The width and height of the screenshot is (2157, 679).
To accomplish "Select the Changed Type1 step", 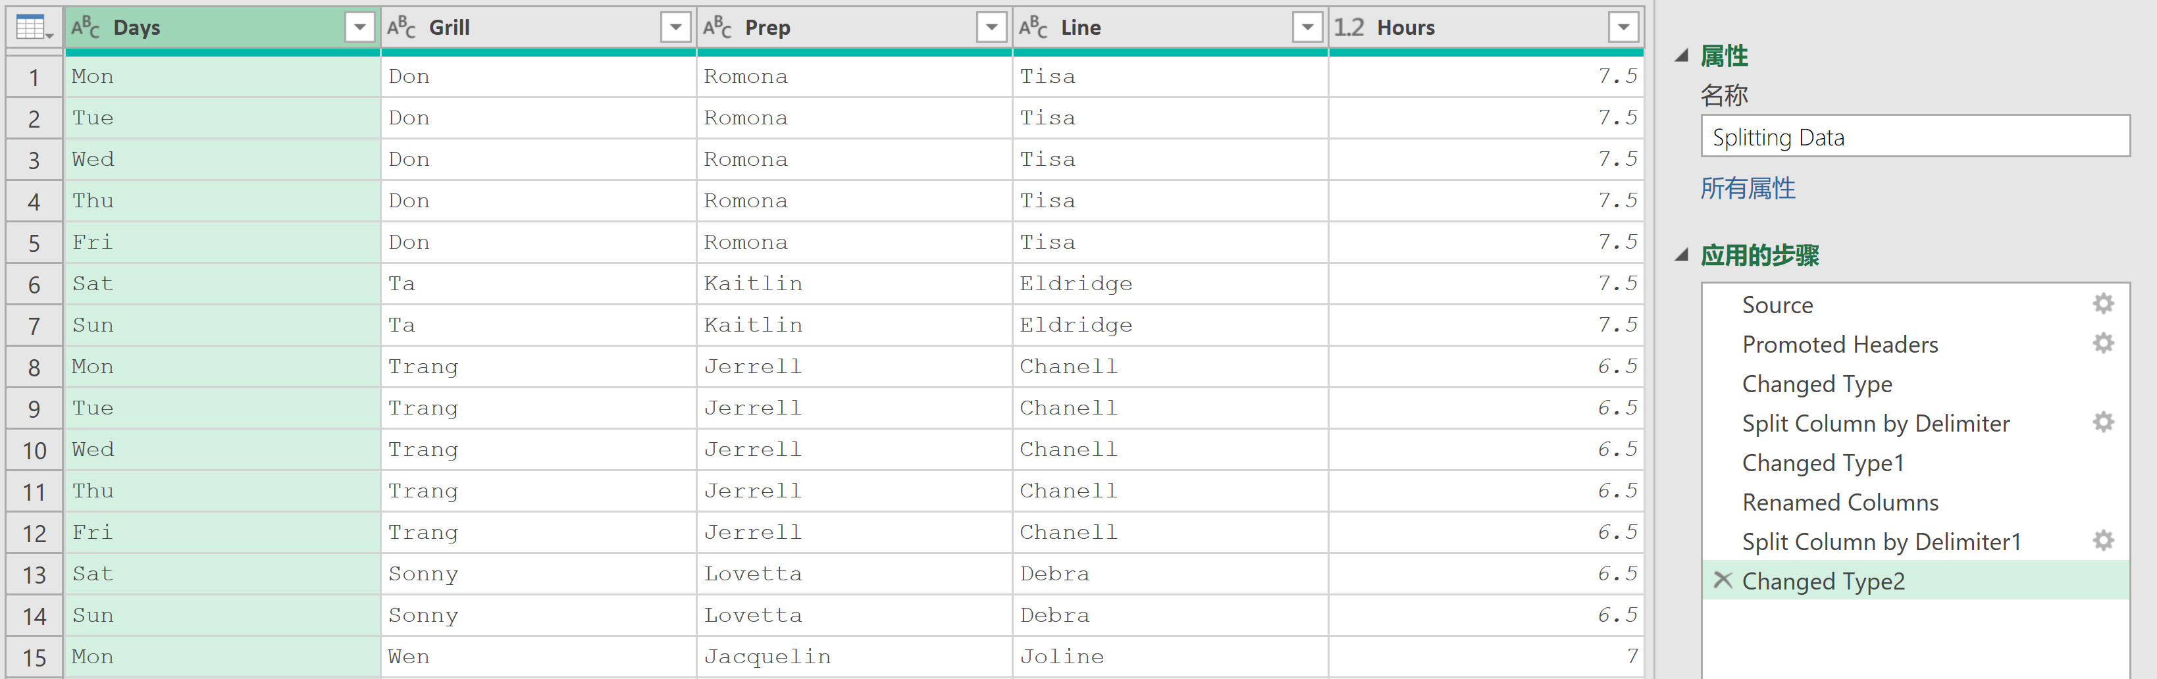I will [1823, 463].
